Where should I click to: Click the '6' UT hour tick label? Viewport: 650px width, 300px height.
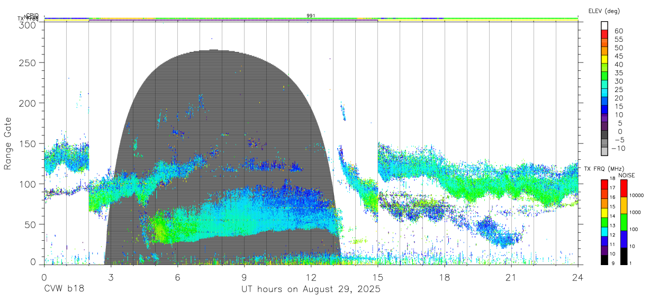177,277
